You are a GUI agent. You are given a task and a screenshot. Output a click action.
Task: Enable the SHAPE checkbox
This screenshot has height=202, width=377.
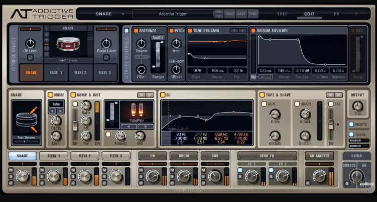pyautogui.click(x=297, y=104)
